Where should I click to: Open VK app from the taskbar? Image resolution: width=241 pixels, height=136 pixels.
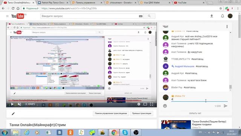(59, 133)
